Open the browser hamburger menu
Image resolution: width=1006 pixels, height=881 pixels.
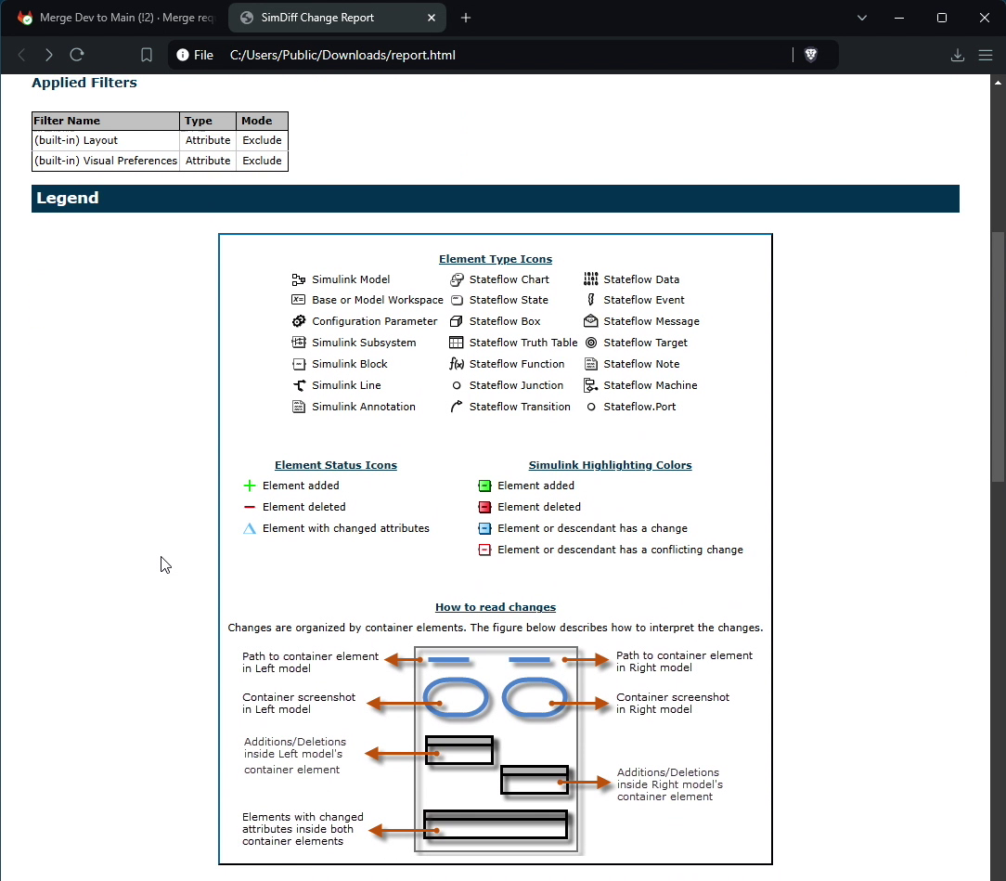(x=986, y=55)
